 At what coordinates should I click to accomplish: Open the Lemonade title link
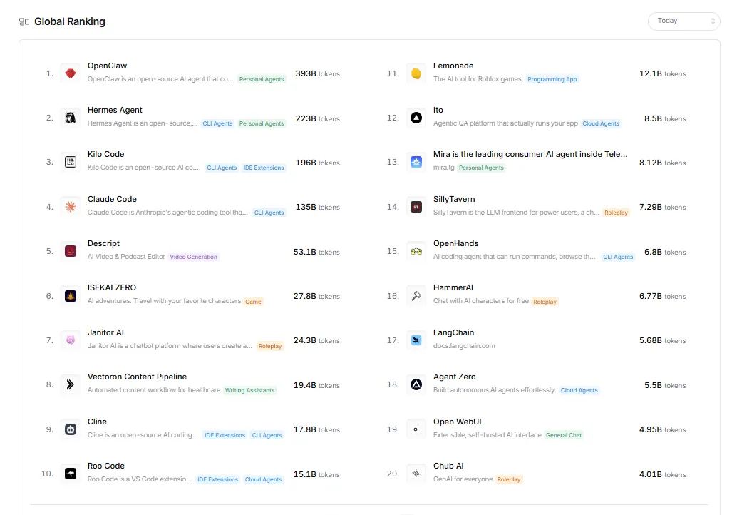[x=453, y=66]
